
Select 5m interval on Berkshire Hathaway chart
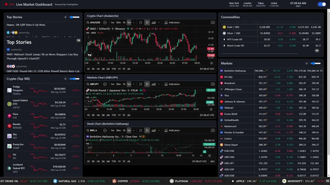click(129, 130)
